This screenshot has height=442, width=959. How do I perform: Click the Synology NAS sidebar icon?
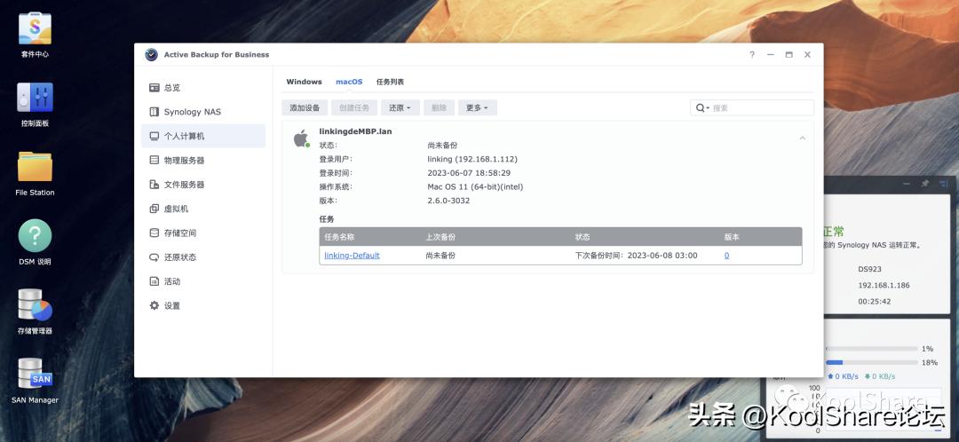pyautogui.click(x=155, y=112)
